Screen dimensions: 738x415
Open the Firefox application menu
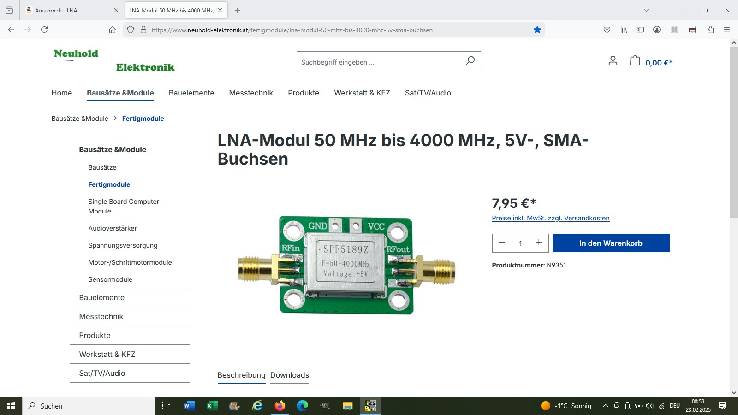click(x=727, y=30)
